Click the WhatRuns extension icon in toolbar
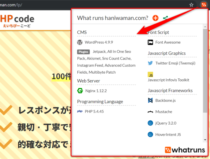The width and height of the screenshot is (210, 159). 204,5
